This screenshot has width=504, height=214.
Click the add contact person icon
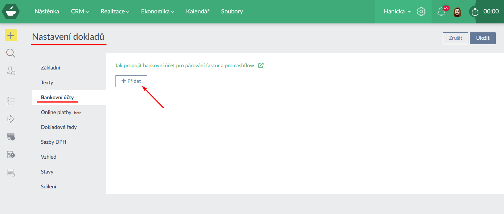tap(11, 71)
